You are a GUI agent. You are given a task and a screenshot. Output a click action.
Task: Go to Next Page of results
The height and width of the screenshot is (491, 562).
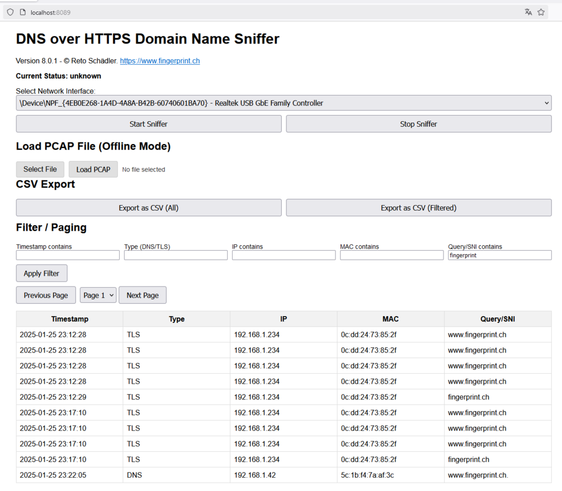pyautogui.click(x=143, y=295)
